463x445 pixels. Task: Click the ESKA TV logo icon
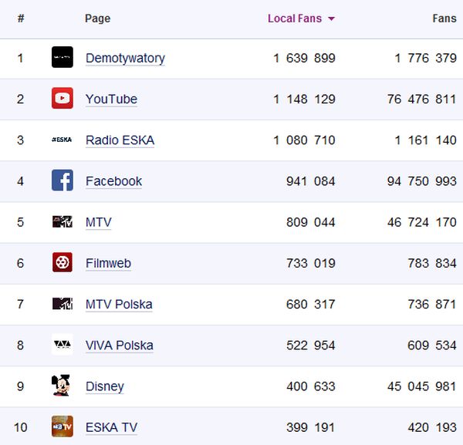(63, 426)
